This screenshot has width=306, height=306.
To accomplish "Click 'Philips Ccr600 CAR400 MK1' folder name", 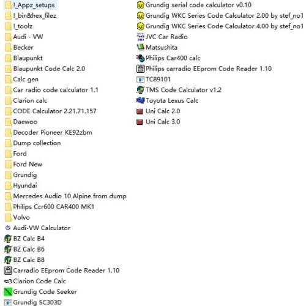I will point(54,207).
